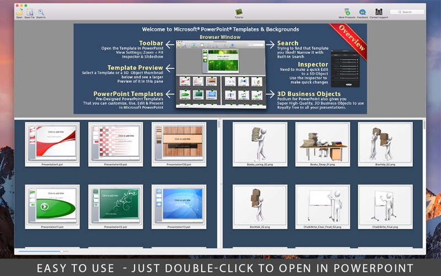The height and width of the screenshot is (276, 441).
Task: Click the "Presentation1.pot" file name label
Action: (x=52, y=164)
